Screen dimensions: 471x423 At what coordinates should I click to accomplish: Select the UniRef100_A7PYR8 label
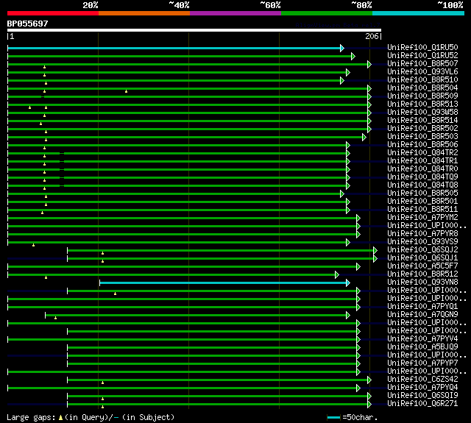tap(422, 234)
